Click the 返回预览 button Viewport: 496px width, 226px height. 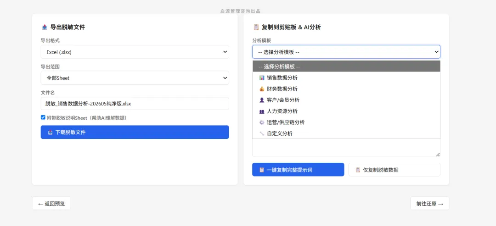51,204
